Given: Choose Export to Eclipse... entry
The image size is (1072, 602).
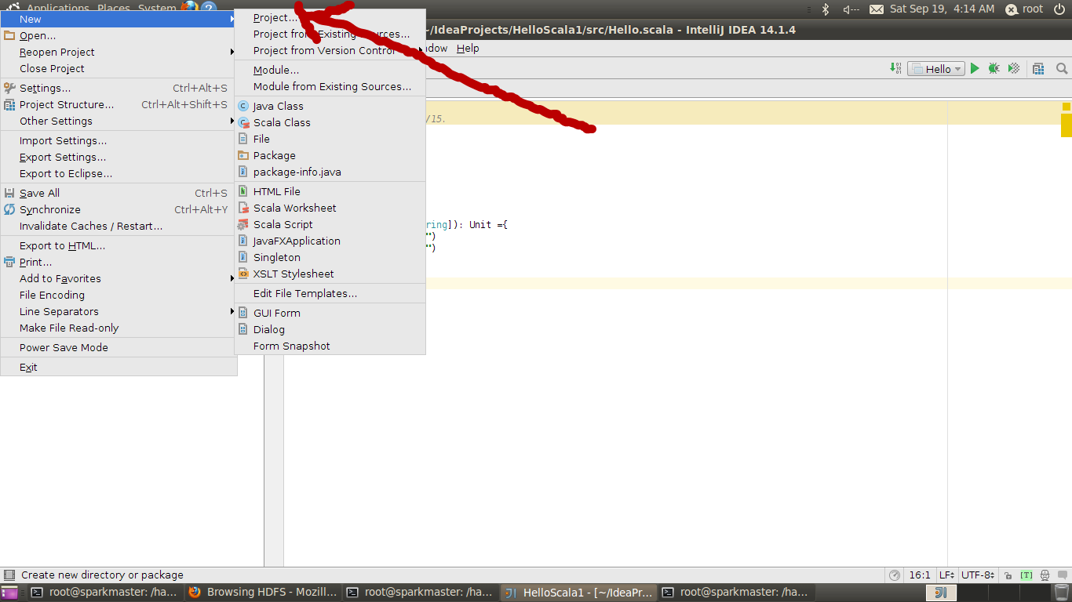Looking at the screenshot, I should coord(119,173).
